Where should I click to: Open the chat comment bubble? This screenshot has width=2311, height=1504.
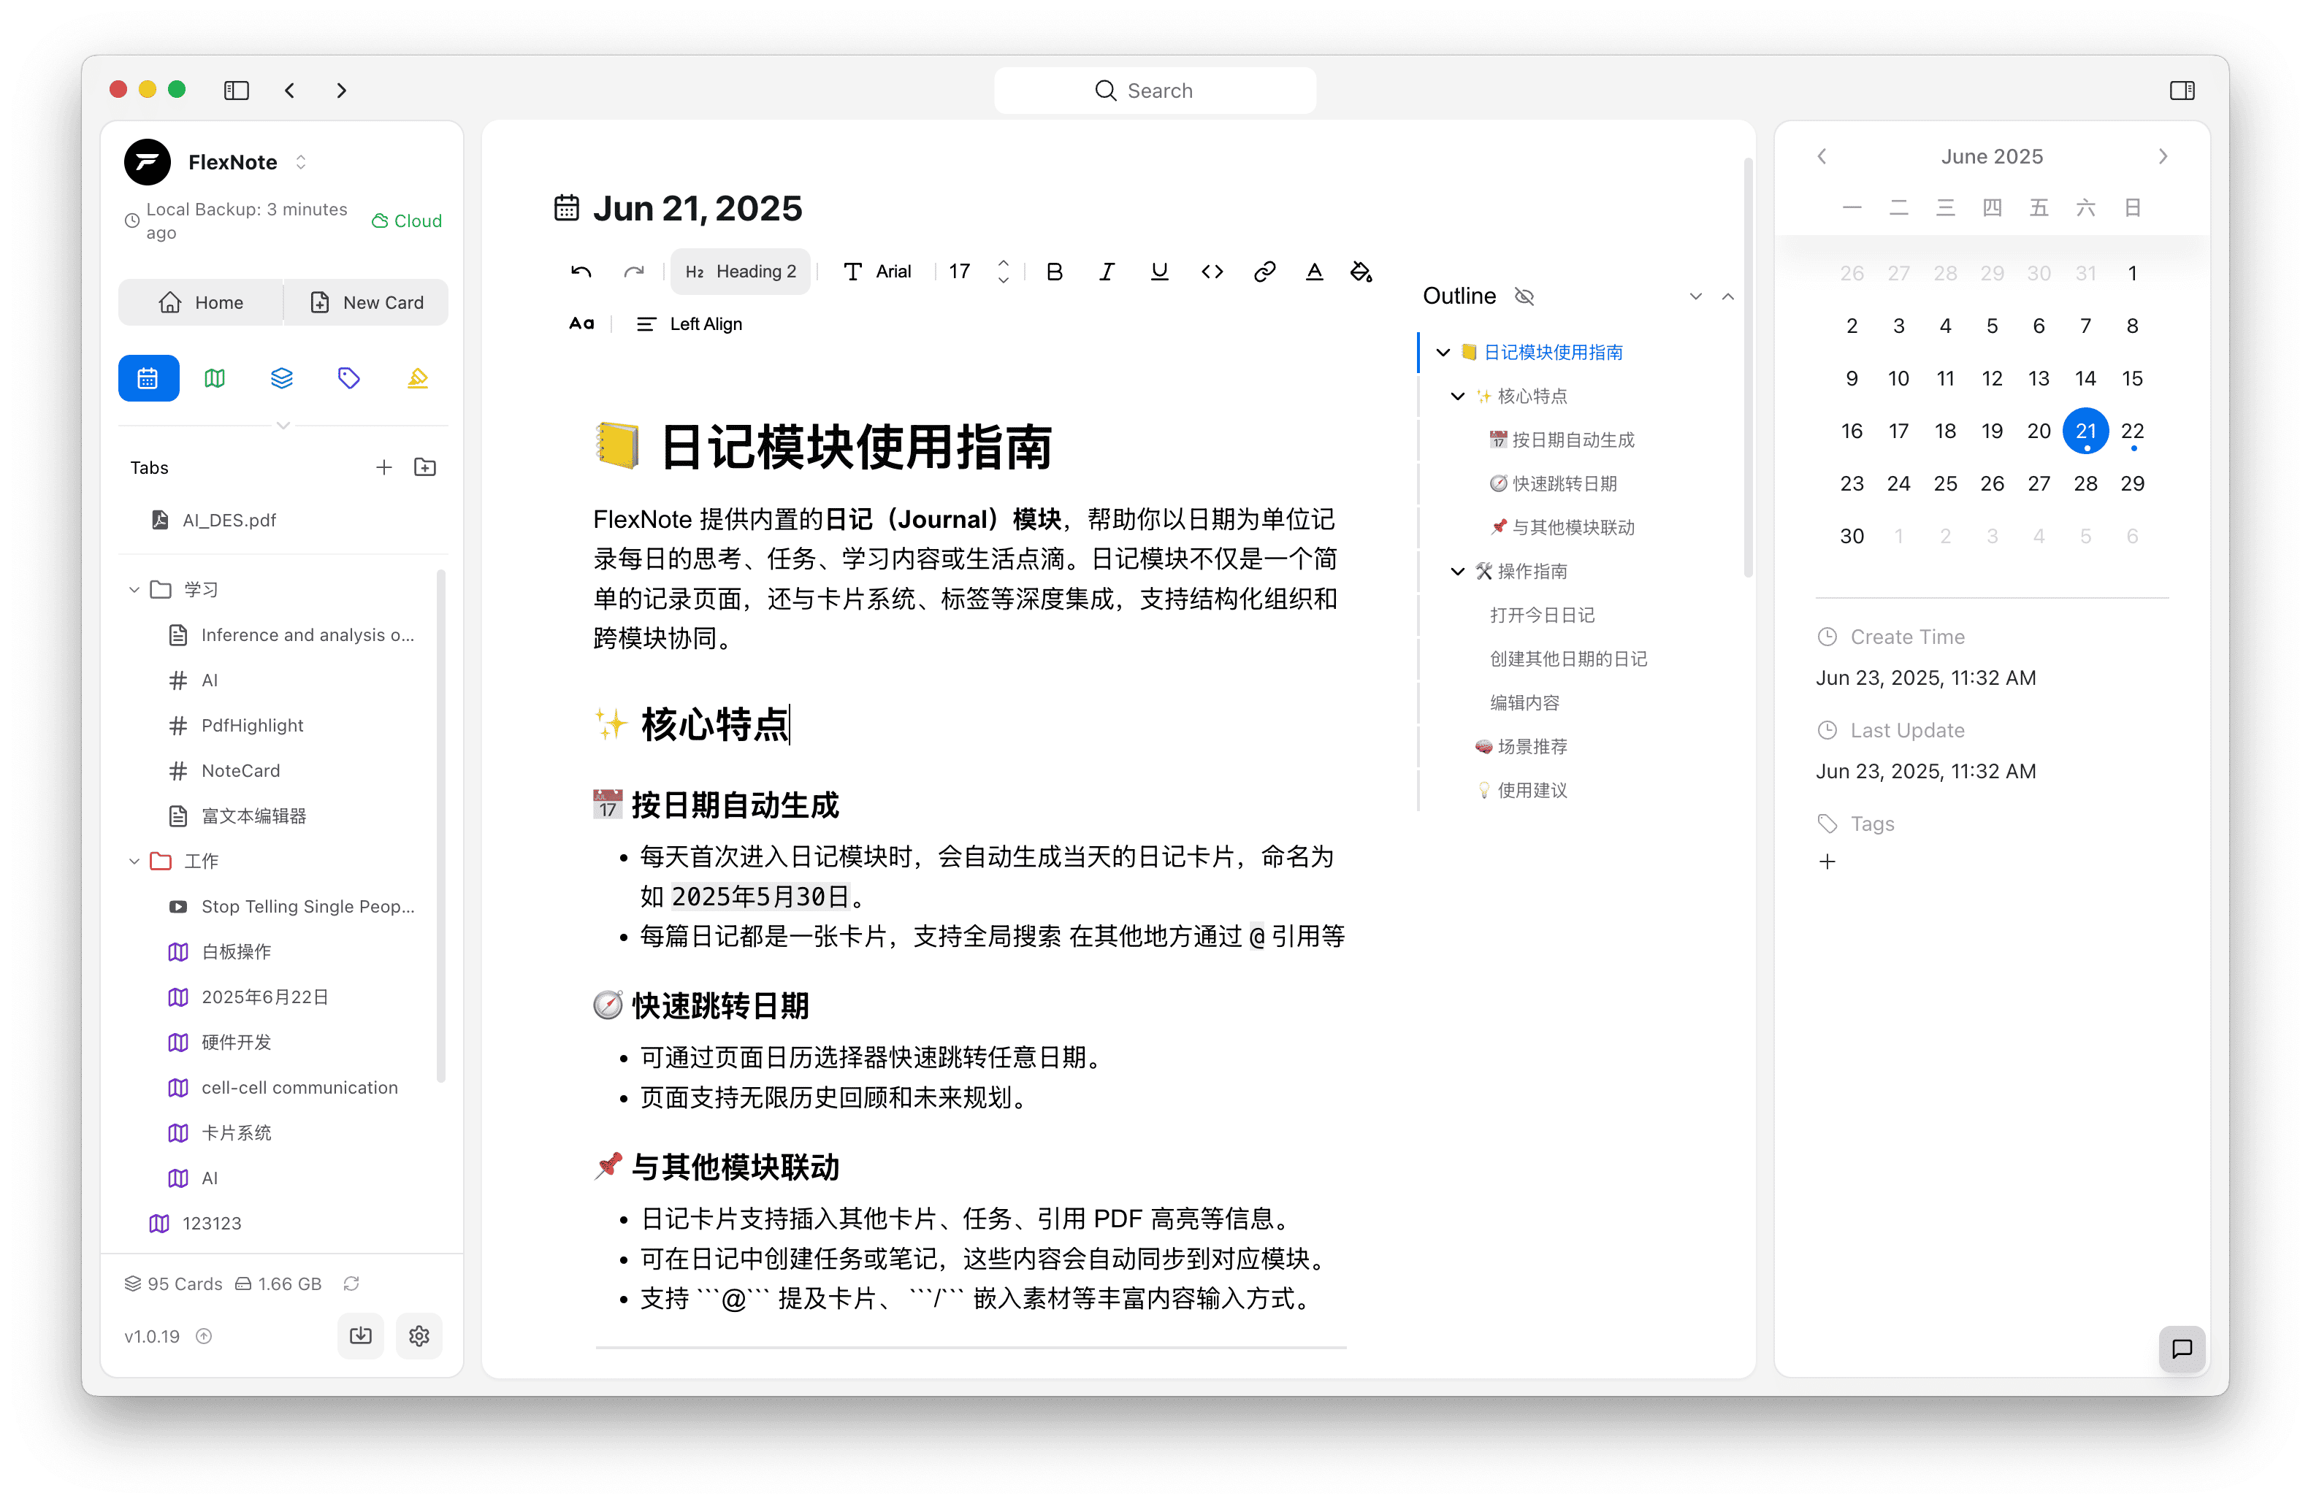click(2182, 1348)
